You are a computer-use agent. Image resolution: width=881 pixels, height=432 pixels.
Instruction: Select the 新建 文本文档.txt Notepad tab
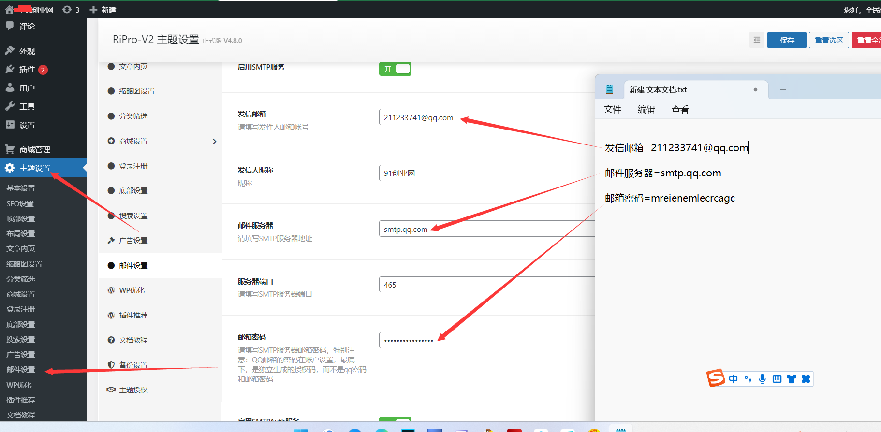click(696, 90)
